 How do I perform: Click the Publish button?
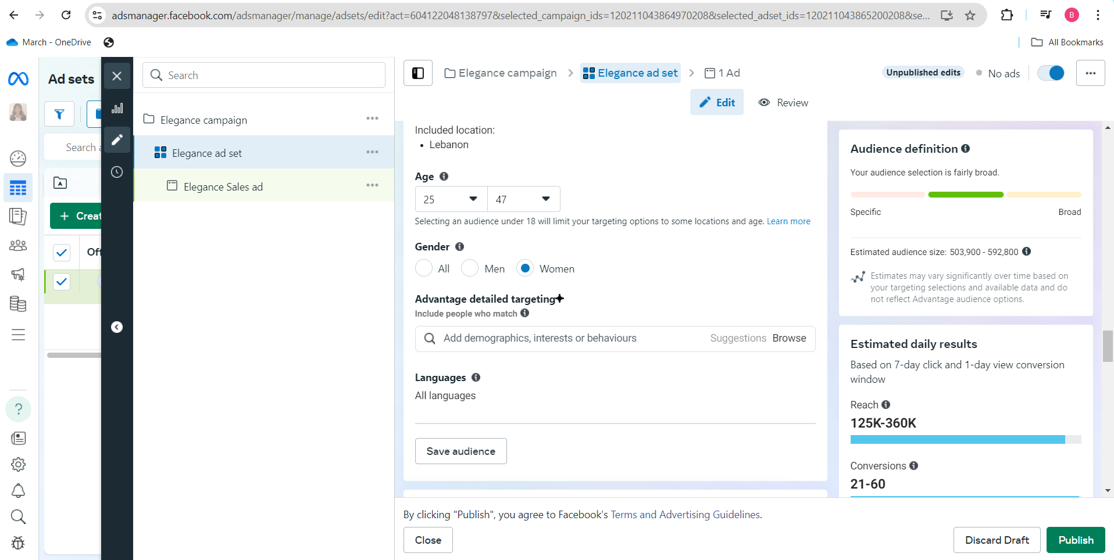(1076, 540)
